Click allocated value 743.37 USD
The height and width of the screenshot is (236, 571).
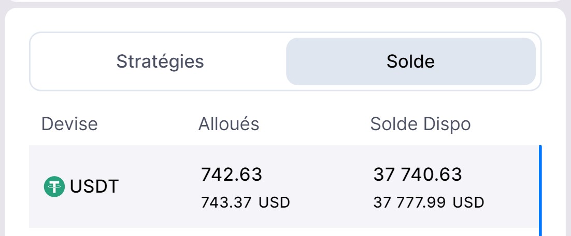click(x=245, y=202)
